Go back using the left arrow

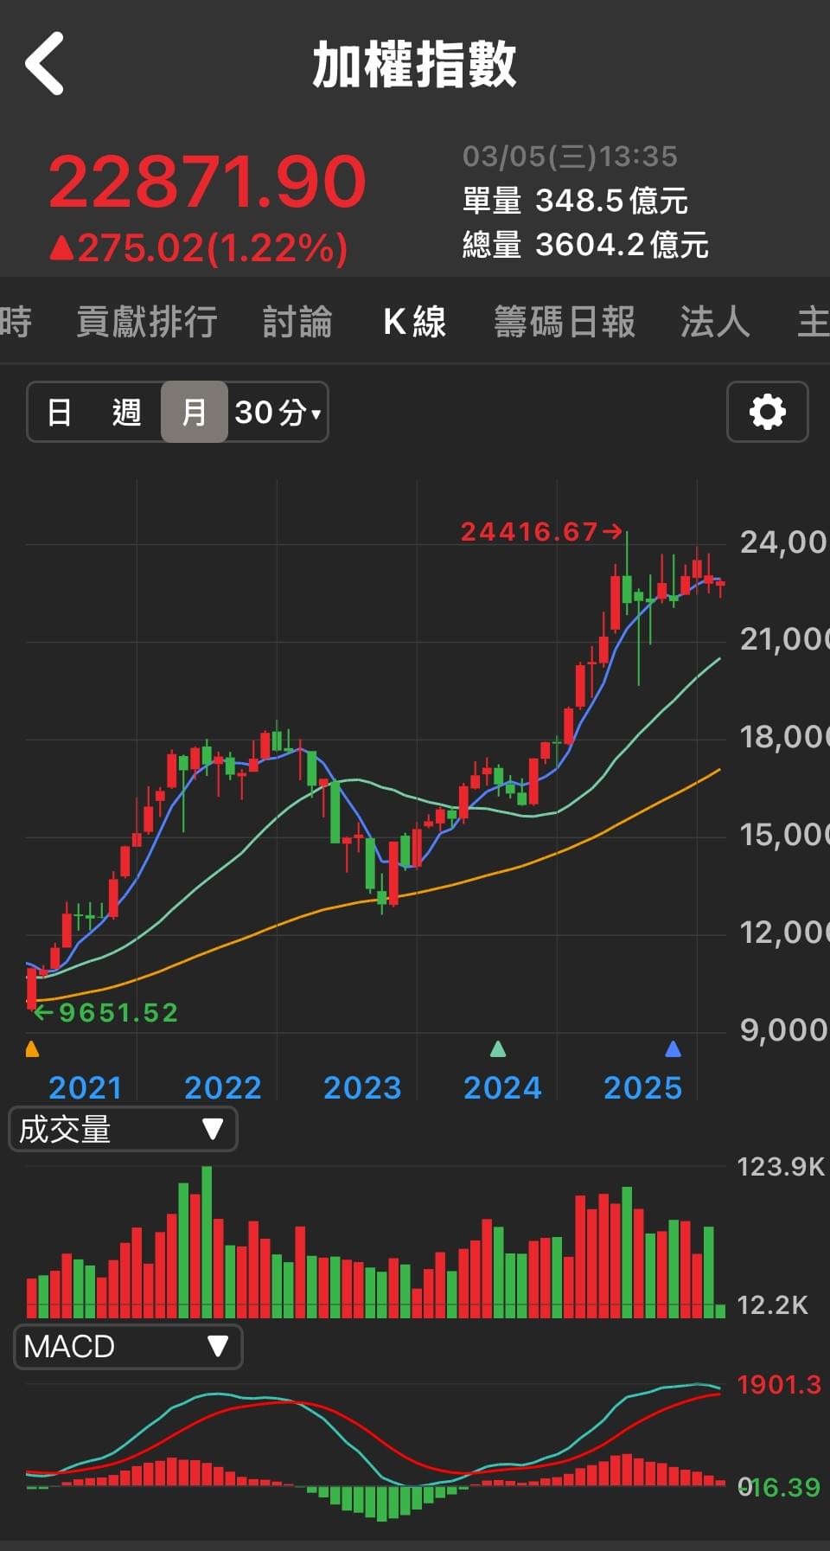[44, 63]
